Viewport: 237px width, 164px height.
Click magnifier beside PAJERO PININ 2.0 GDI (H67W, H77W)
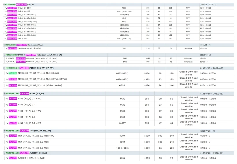tap(7, 79)
